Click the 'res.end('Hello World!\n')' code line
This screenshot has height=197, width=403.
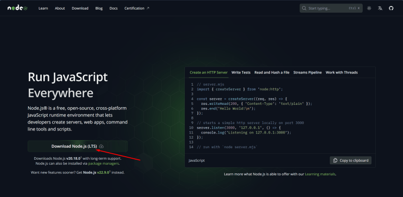(228, 108)
